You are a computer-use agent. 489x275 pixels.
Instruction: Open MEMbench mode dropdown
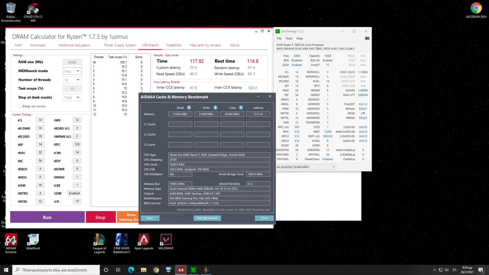(72, 71)
